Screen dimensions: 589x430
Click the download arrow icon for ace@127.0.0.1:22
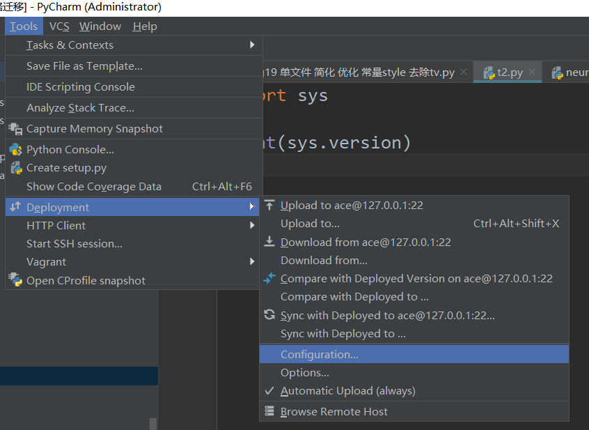click(x=270, y=242)
